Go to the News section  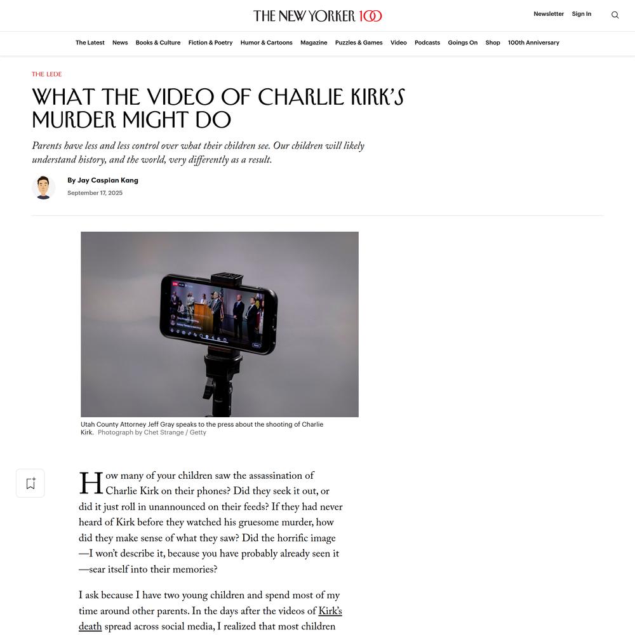[120, 43]
